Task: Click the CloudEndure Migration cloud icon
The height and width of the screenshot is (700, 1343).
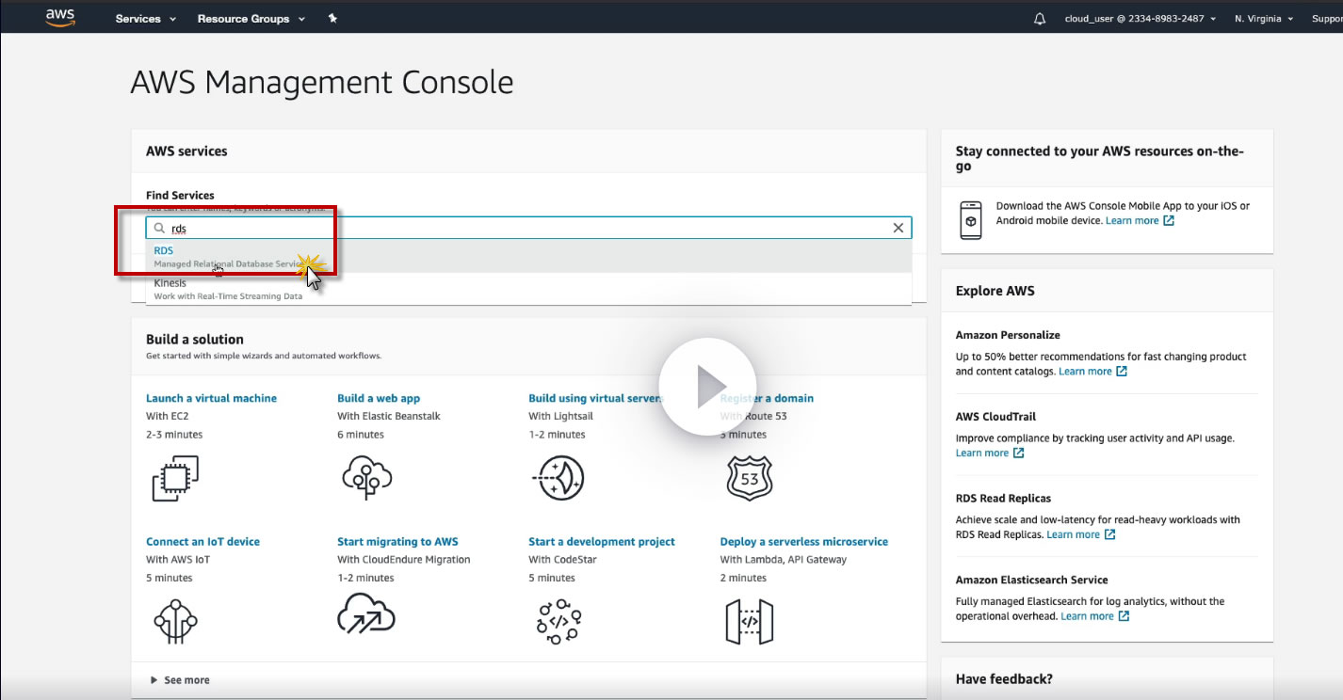Action: click(366, 612)
